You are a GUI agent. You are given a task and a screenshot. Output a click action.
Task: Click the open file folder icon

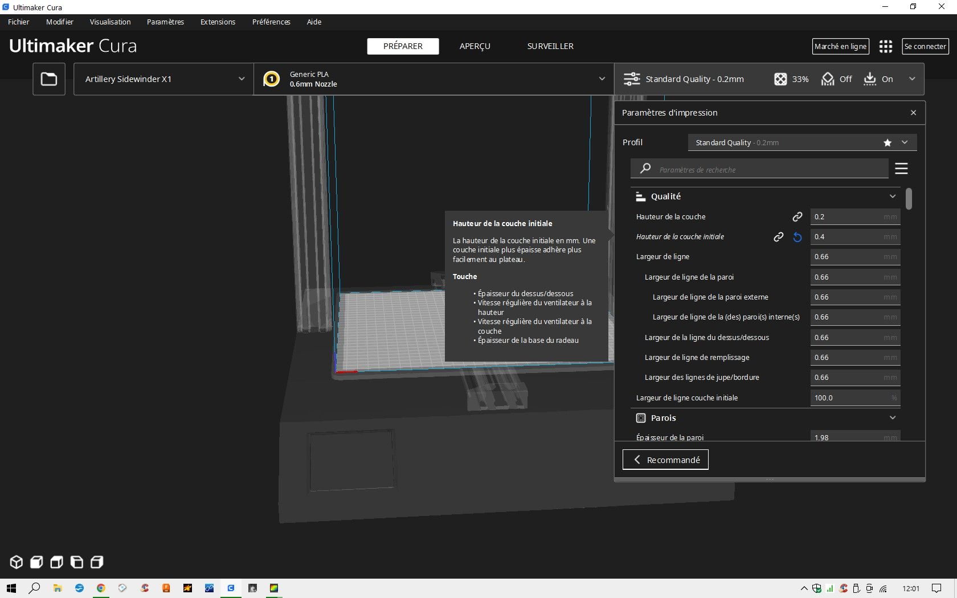[x=49, y=79]
